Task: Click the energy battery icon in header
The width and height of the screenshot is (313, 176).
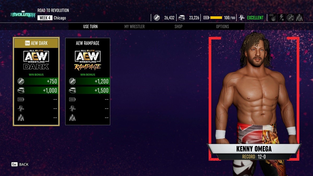Action: pos(206,18)
